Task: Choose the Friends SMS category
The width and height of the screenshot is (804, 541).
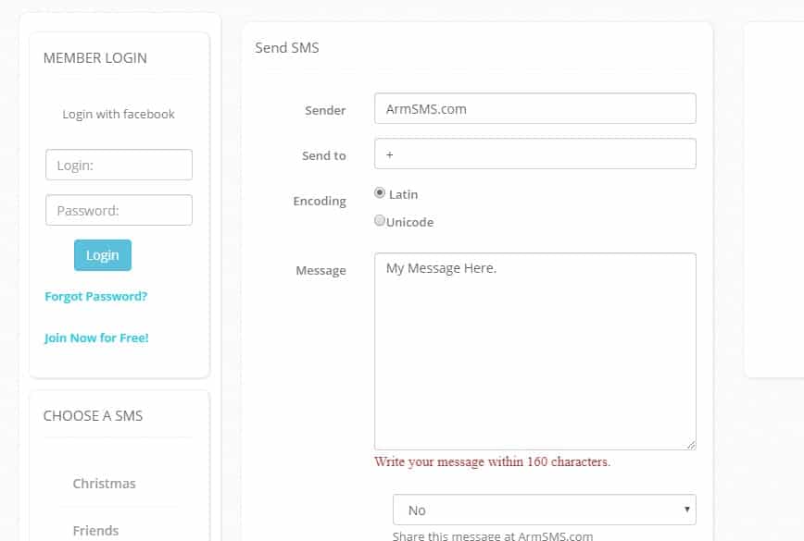Action: click(95, 530)
